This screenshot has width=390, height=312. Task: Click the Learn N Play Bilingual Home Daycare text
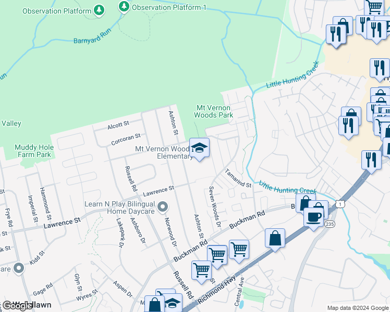[x=120, y=207]
